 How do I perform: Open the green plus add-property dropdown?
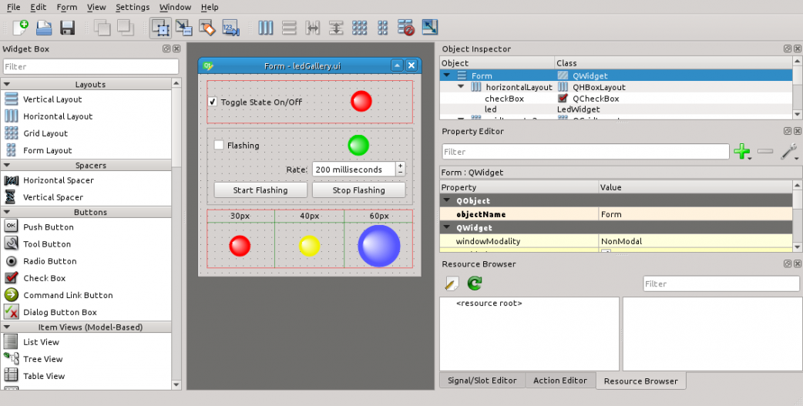[x=742, y=152]
